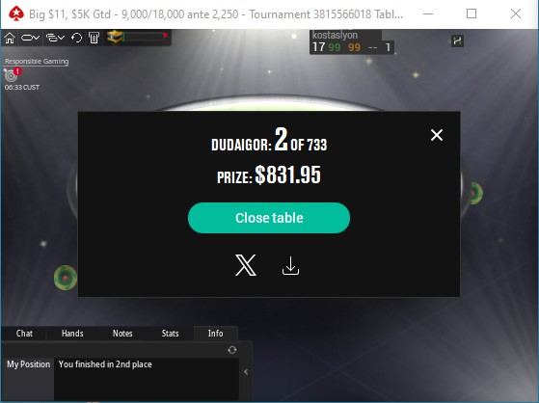Open the target challenge alert icon

coord(12,74)
